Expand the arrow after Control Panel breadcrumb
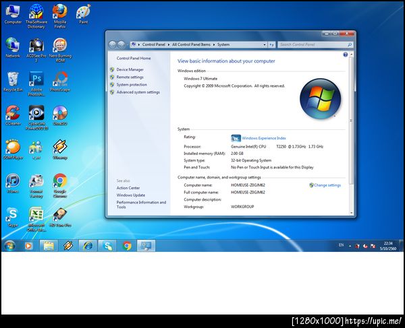This screenshot has height=328, width=405. point(169,44)
